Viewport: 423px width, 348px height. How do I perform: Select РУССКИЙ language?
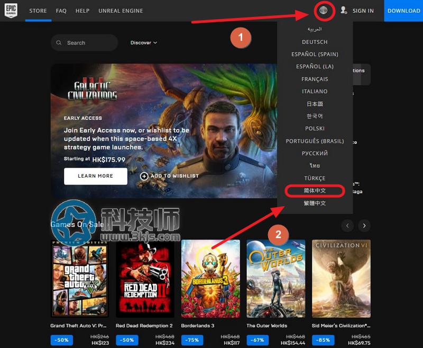coord(315,153)
